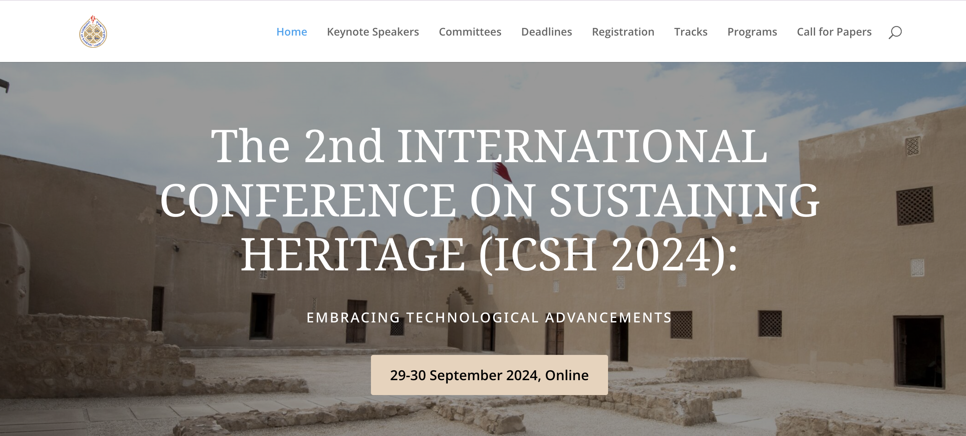966x436 pixels.
Task: Open the Keynote Speakers page
Action: pos(372,32)
